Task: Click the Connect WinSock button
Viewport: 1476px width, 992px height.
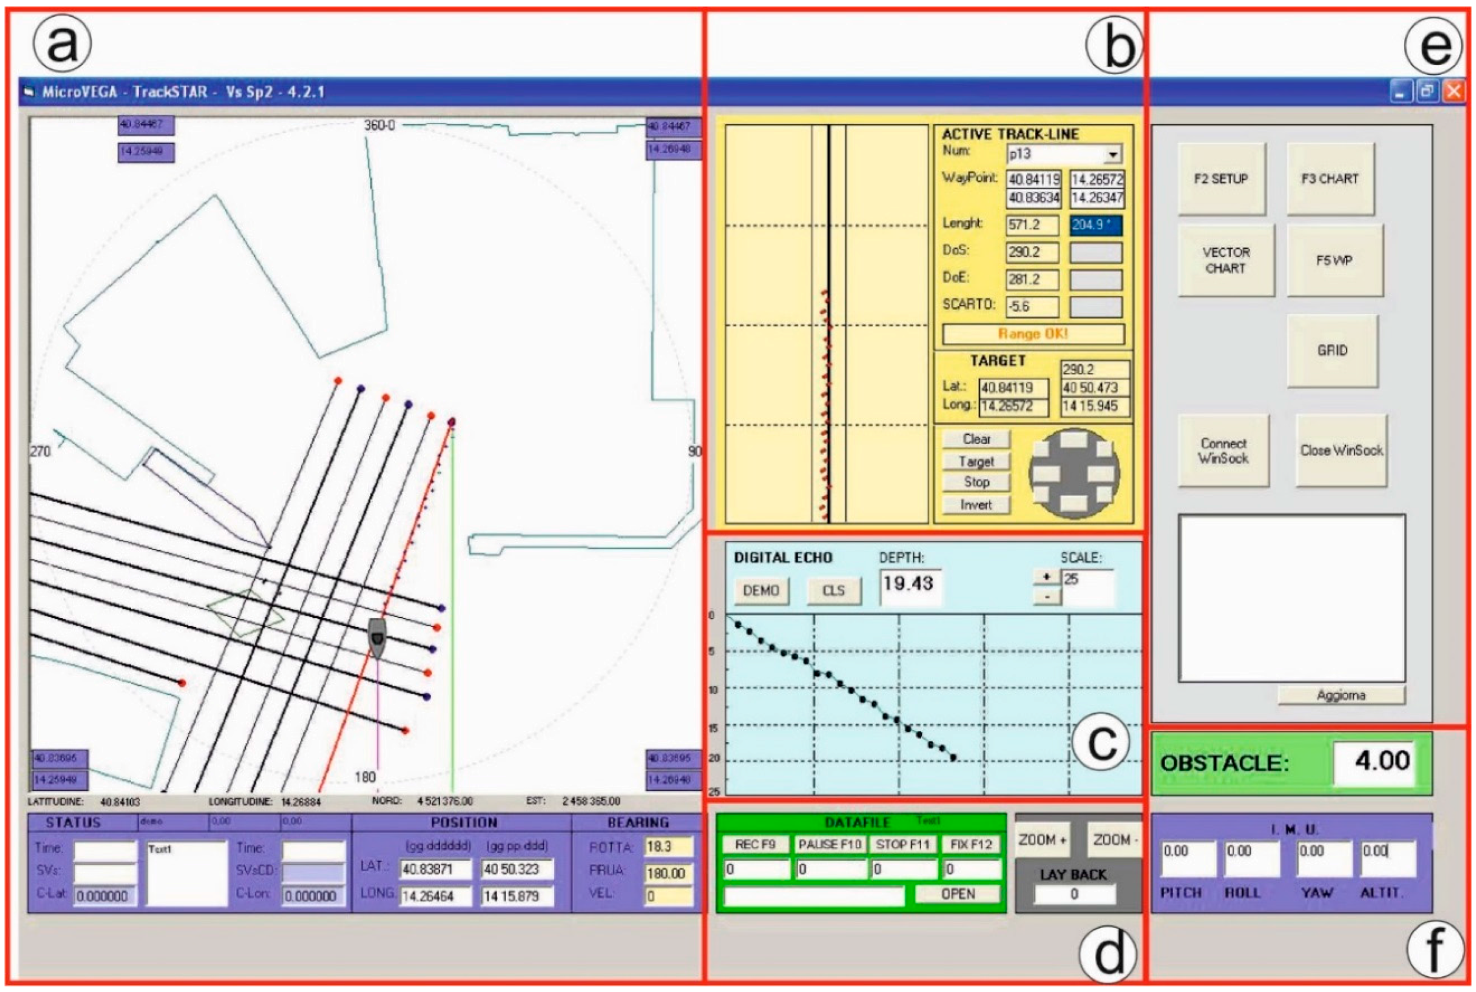Action: [x=1223, y=451]
